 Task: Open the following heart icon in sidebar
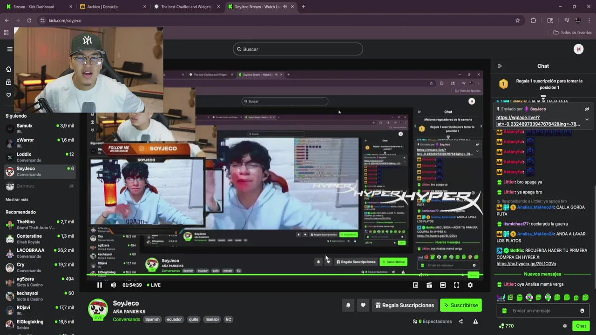[x=8, y=95]
